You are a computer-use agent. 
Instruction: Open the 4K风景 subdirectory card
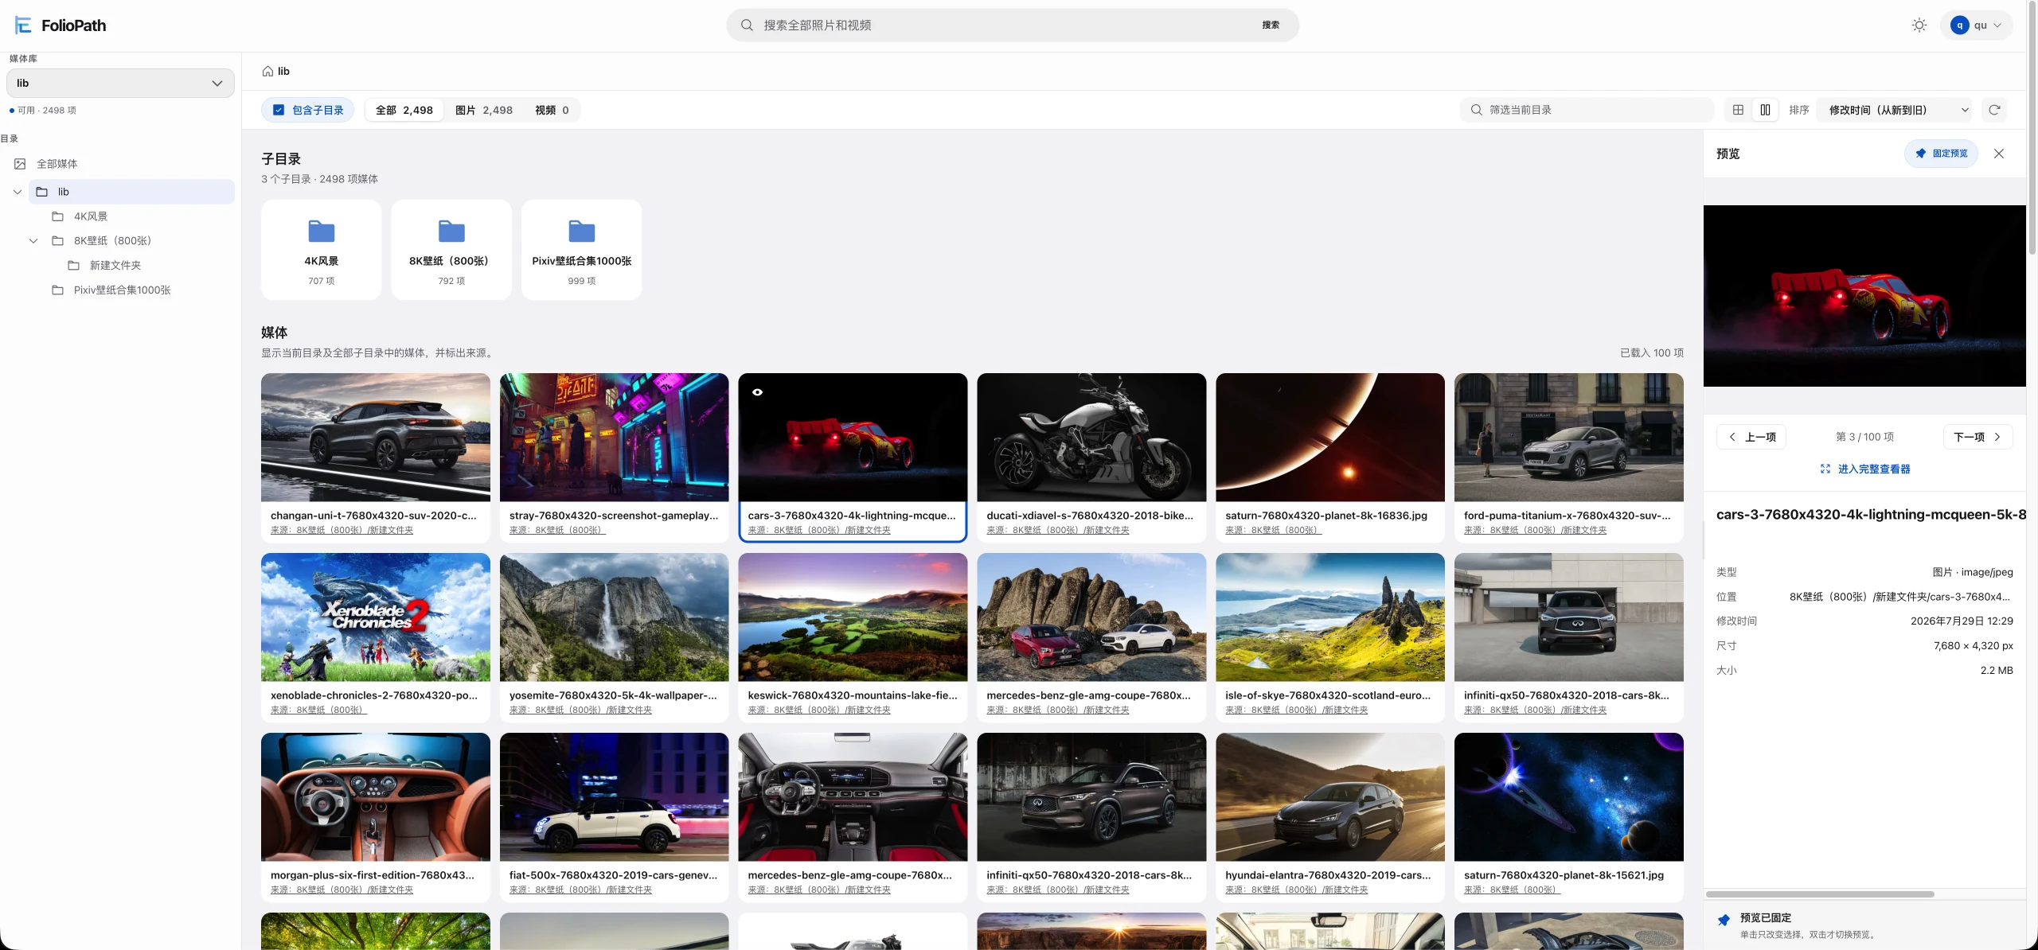point(322,250)
